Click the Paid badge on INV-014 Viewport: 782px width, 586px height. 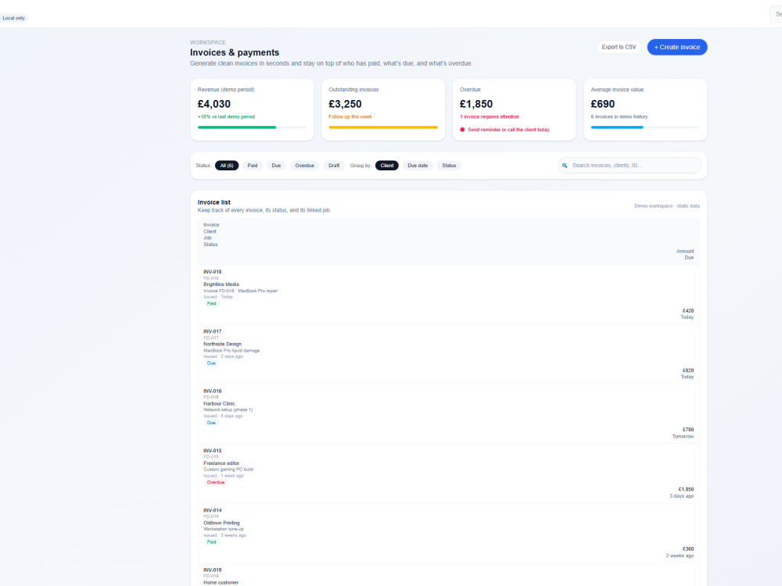211,542
